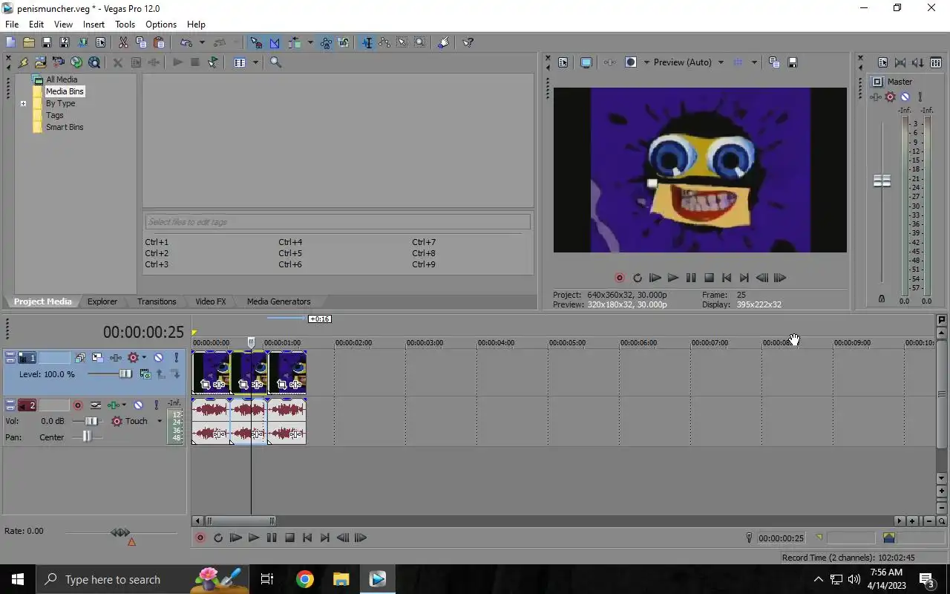The height and width of the screenshot is (594, 950).
Task: Toggle Ignore Event Grouping icon
Action: tap(344, 42)
